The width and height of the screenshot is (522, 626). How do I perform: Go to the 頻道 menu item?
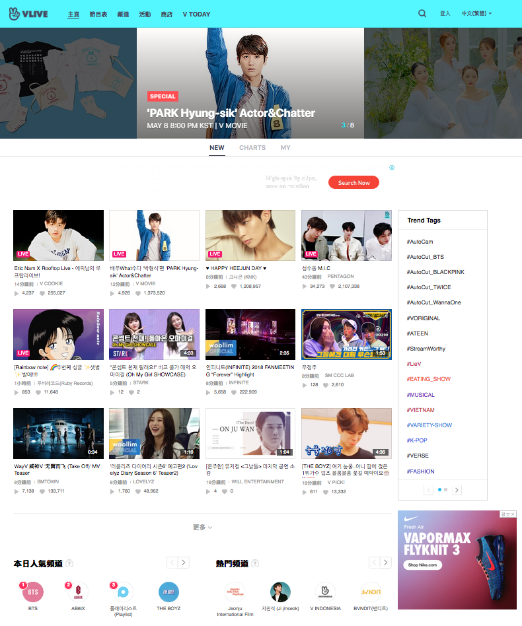coord(123,15)
